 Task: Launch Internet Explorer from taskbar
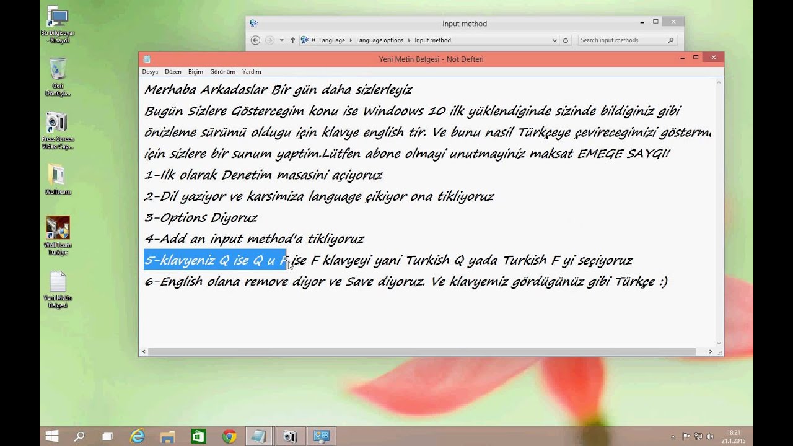tap(138, 436)
